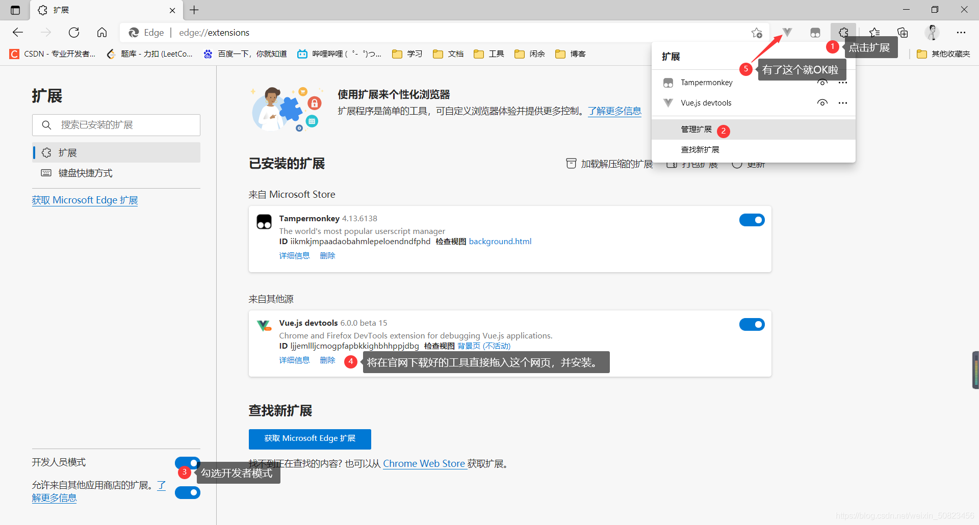Open the Chrome Web Store link
This screenshot has width=979, height=525.
424,464
